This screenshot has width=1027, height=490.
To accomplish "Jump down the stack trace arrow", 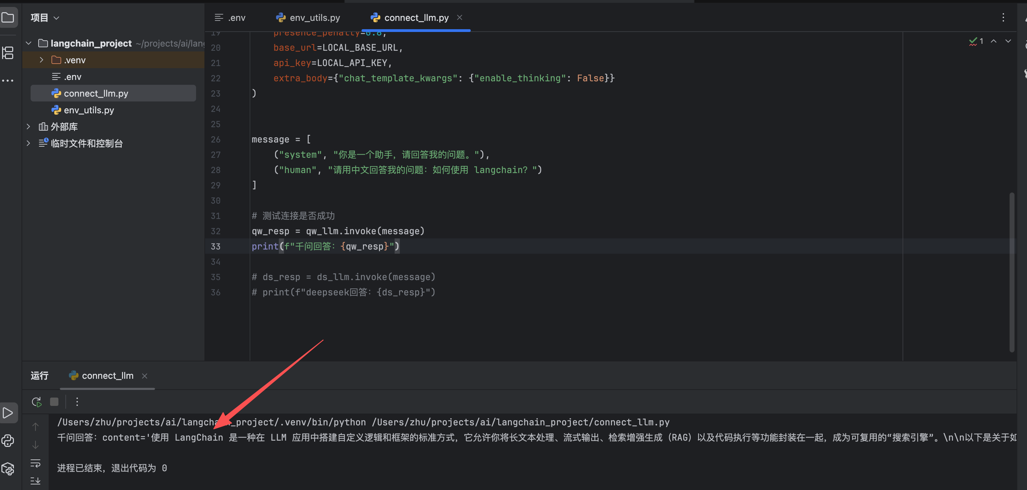I will 35,444.
